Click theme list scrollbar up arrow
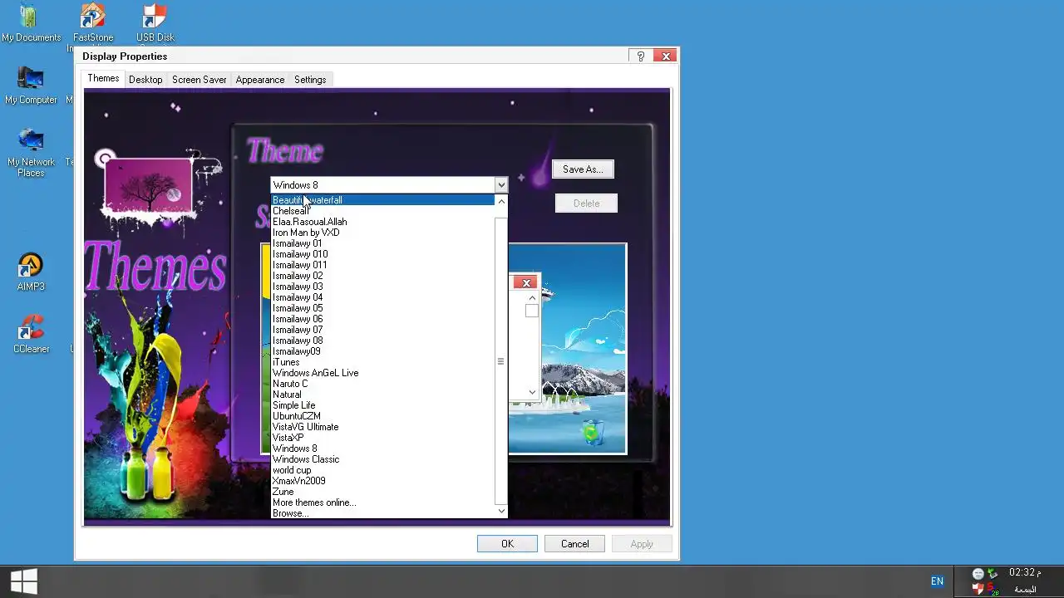Screen dimensions: 1064x598 point(501,201)
